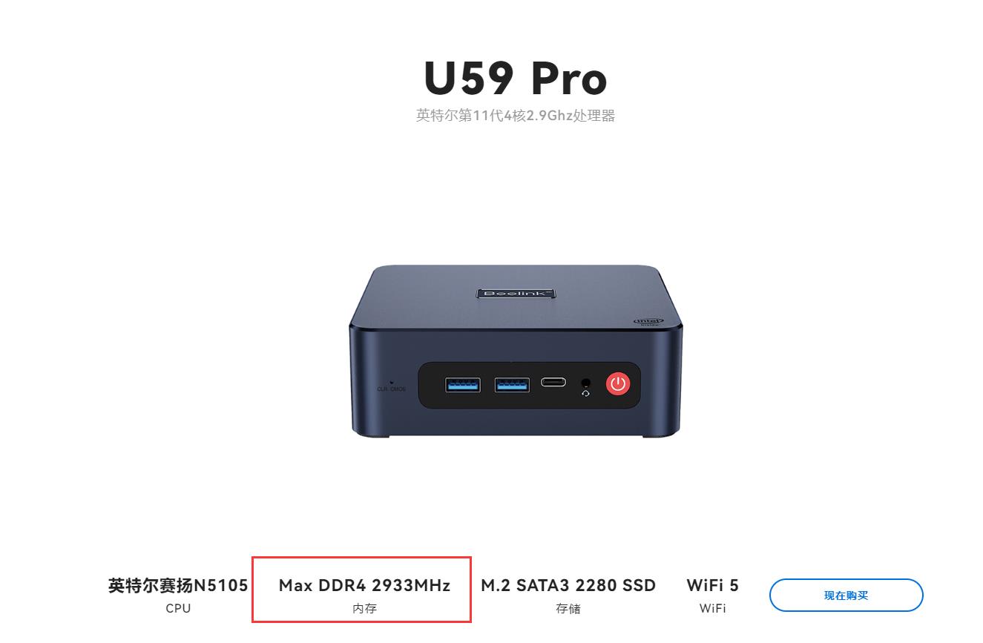Click the 内存 memory label
This screenshot has height=643, width=983.
pos(364,609)
